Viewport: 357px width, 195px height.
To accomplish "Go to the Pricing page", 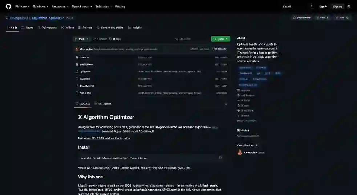I will click(120, 7).
